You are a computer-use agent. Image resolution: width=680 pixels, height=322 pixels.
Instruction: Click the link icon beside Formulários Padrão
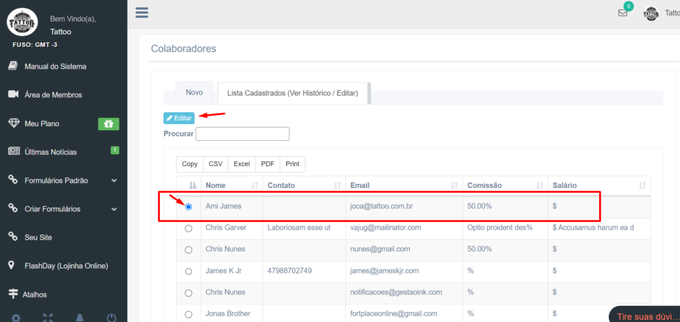(13, 181)
